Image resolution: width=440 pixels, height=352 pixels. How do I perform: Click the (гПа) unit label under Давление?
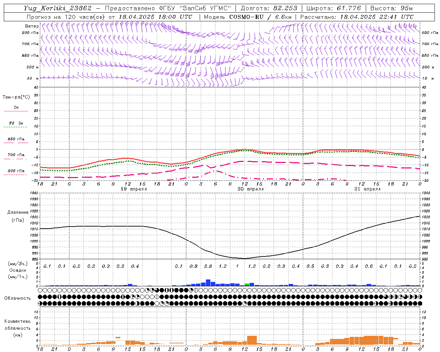(18, 220)
